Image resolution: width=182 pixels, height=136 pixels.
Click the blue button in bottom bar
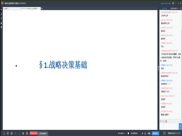(156, 133)
